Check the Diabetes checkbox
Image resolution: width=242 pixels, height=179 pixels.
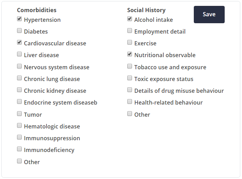tap(19, 31)
